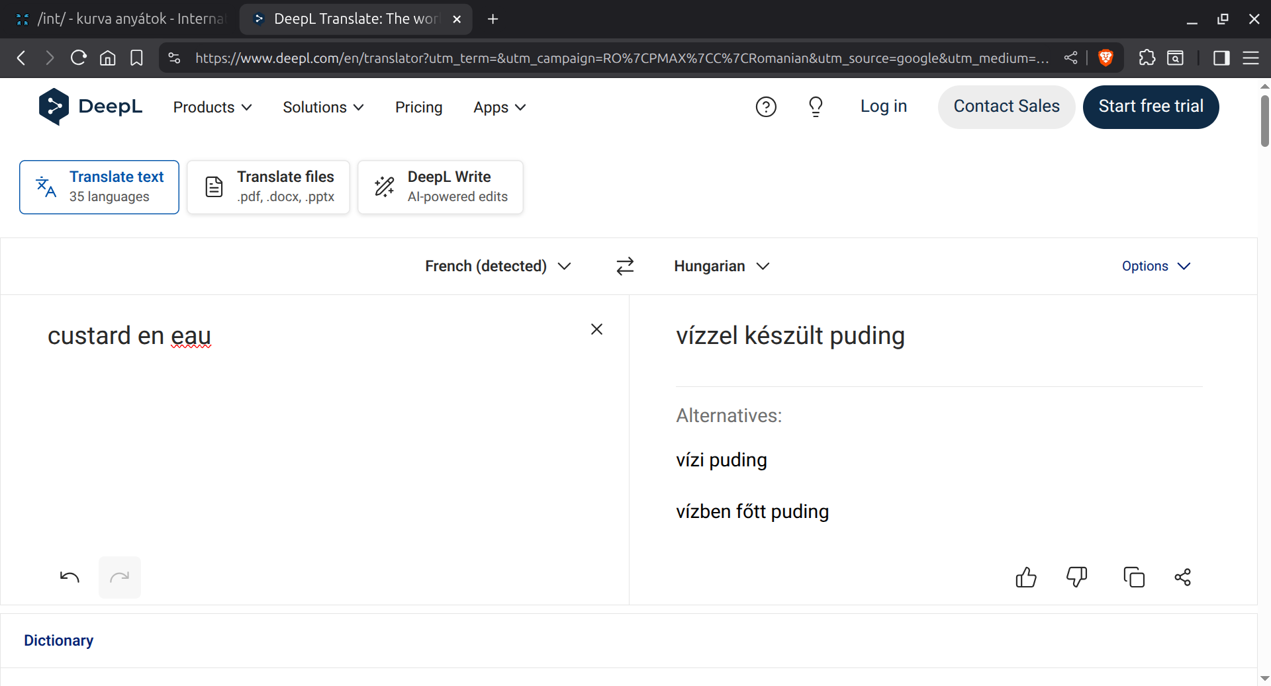The width and height of the screenshot is (1271, 686).
Task: Switch to the /int/ kurva anyátok tab
Action: click(x=120, y=19)
